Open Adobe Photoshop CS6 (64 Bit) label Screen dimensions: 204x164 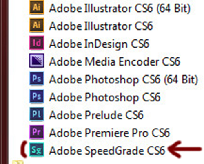(124, 80)
